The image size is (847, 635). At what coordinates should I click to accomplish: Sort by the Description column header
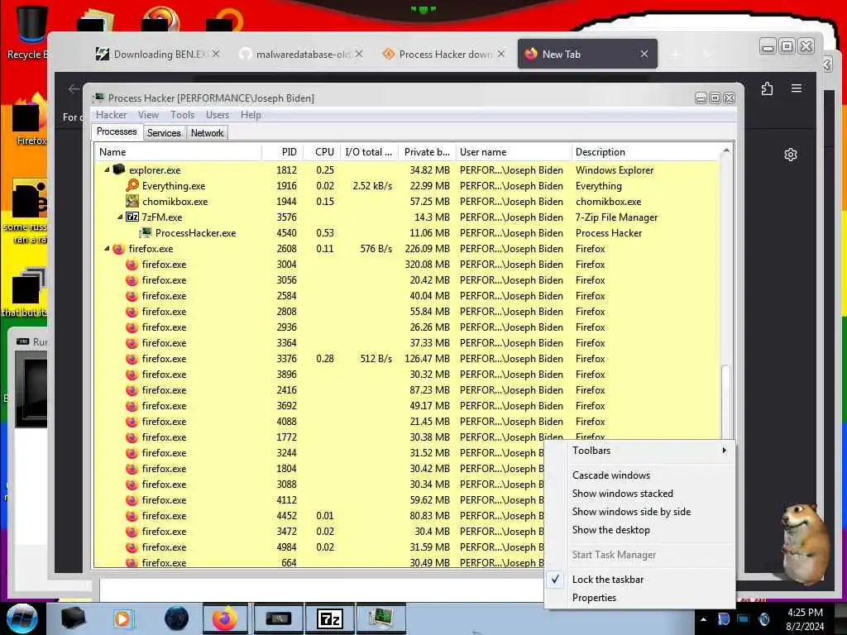tap(645, 152)
